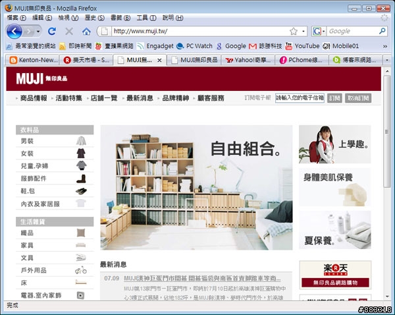Open the Google bookmark in bookmarks toolbar
Viewport: 395px width, 315px height.
coord(231,46)
